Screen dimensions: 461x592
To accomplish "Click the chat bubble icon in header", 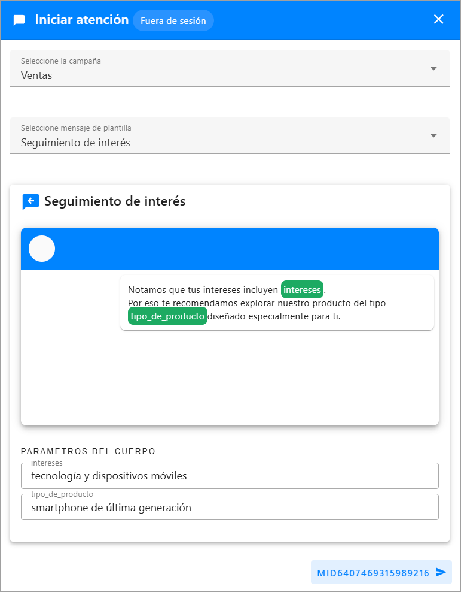I will (x=19, y=20).
